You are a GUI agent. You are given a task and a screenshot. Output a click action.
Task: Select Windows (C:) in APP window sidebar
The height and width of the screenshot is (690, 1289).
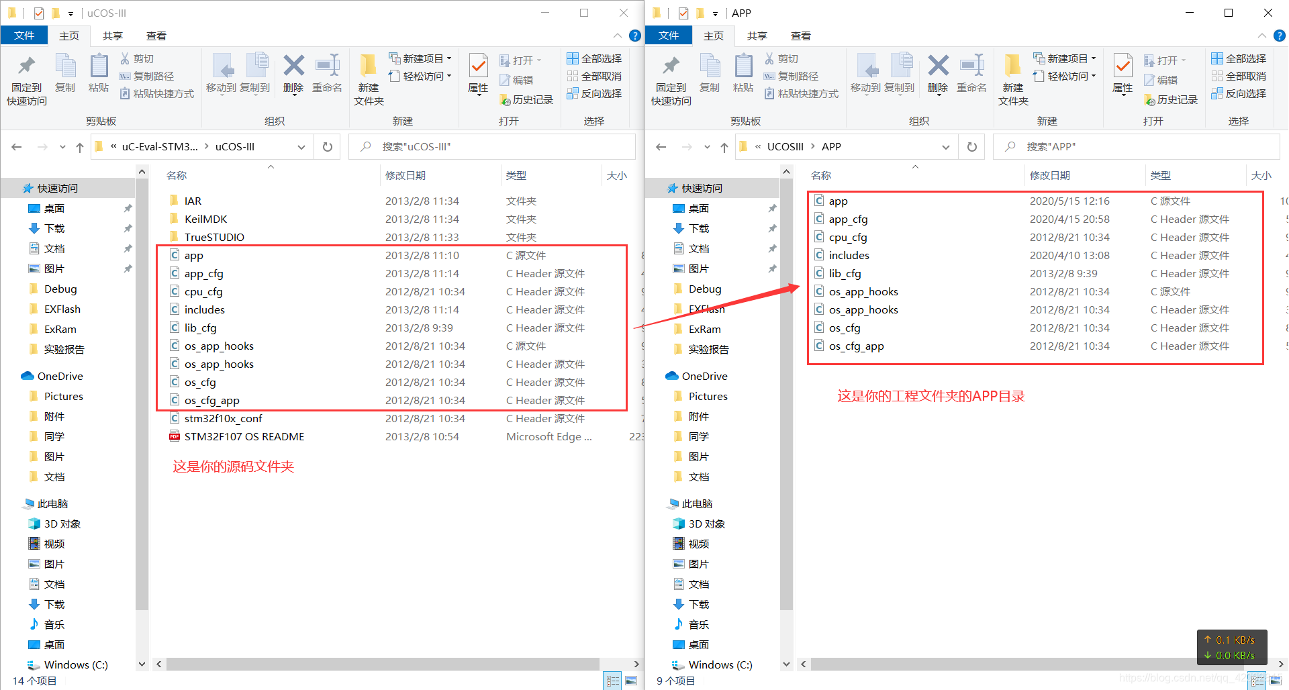[720, 665]
